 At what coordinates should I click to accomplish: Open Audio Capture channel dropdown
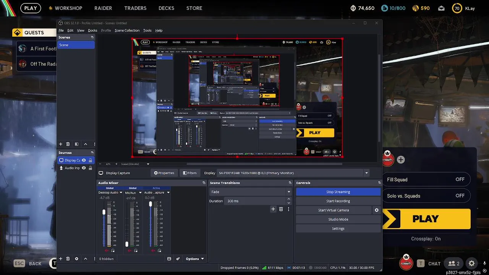168,192
